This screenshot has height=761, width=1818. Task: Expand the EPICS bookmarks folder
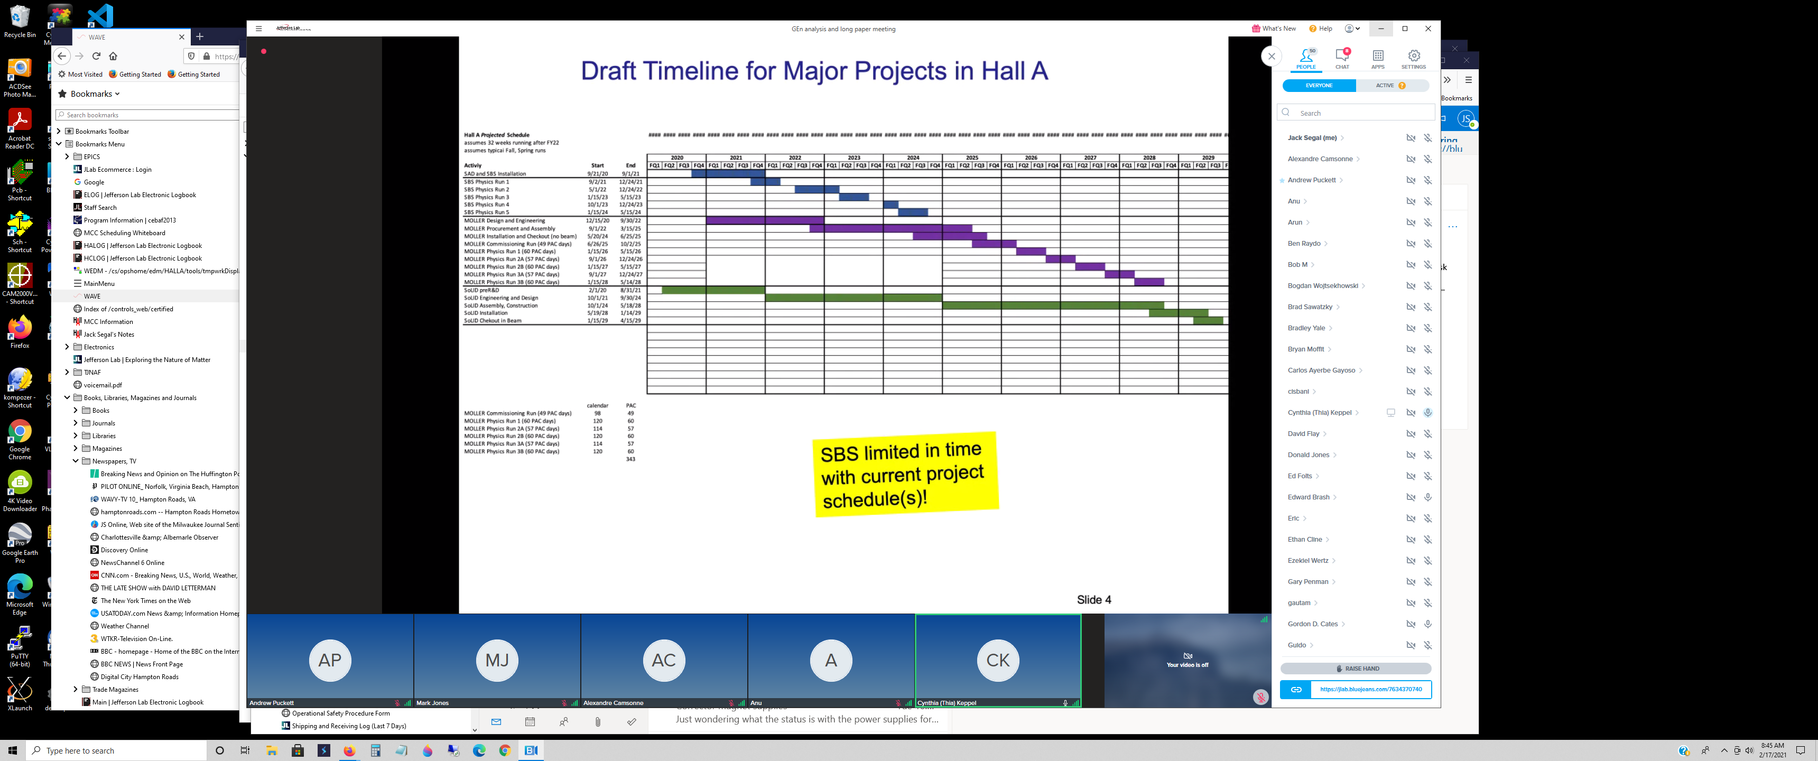tap(68, 157)
